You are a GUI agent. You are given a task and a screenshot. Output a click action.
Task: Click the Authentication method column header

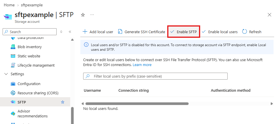pyautogui.click(x=230, y=91)
